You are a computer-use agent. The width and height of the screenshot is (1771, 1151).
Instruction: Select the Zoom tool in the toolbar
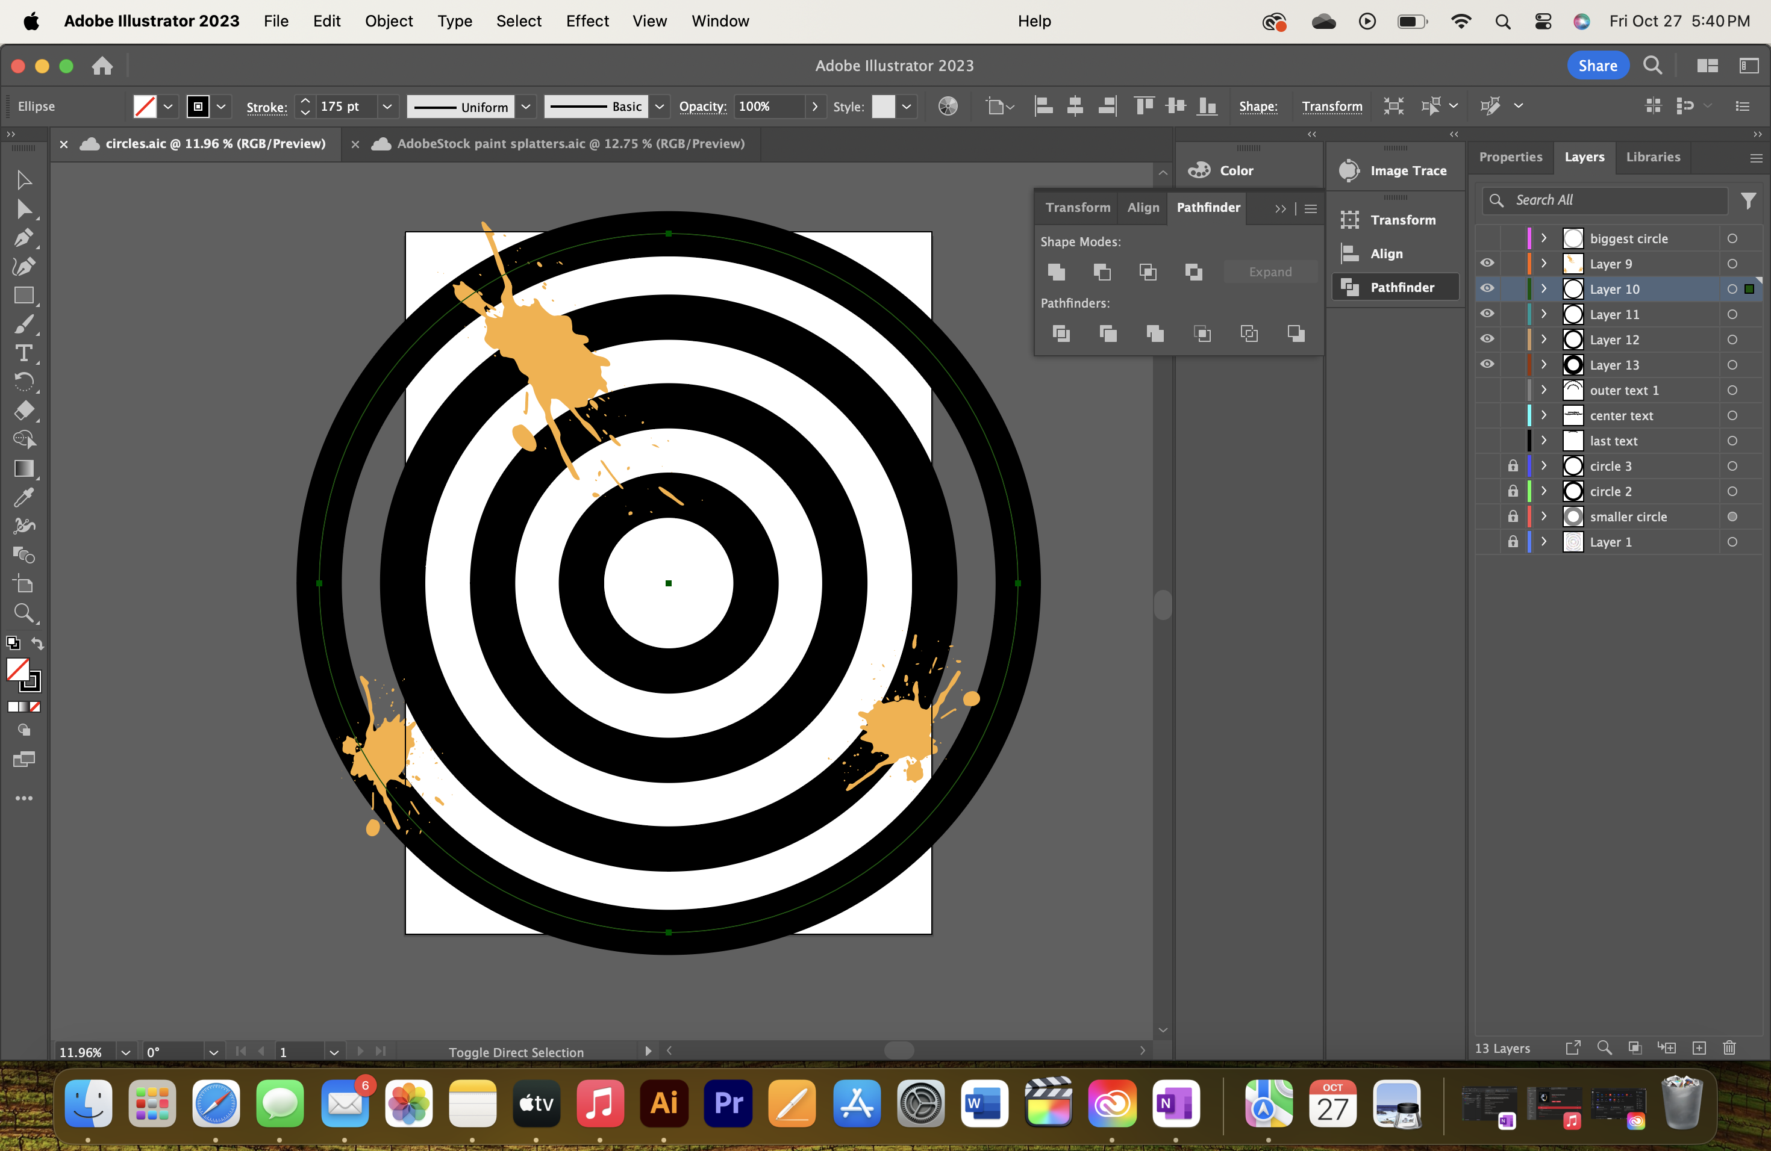coord(25,613)
